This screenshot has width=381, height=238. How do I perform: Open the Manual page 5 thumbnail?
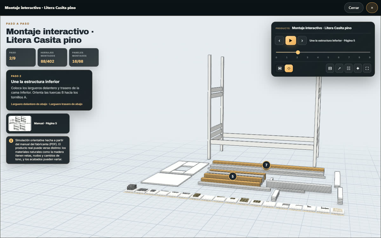(x=20, y=123)
